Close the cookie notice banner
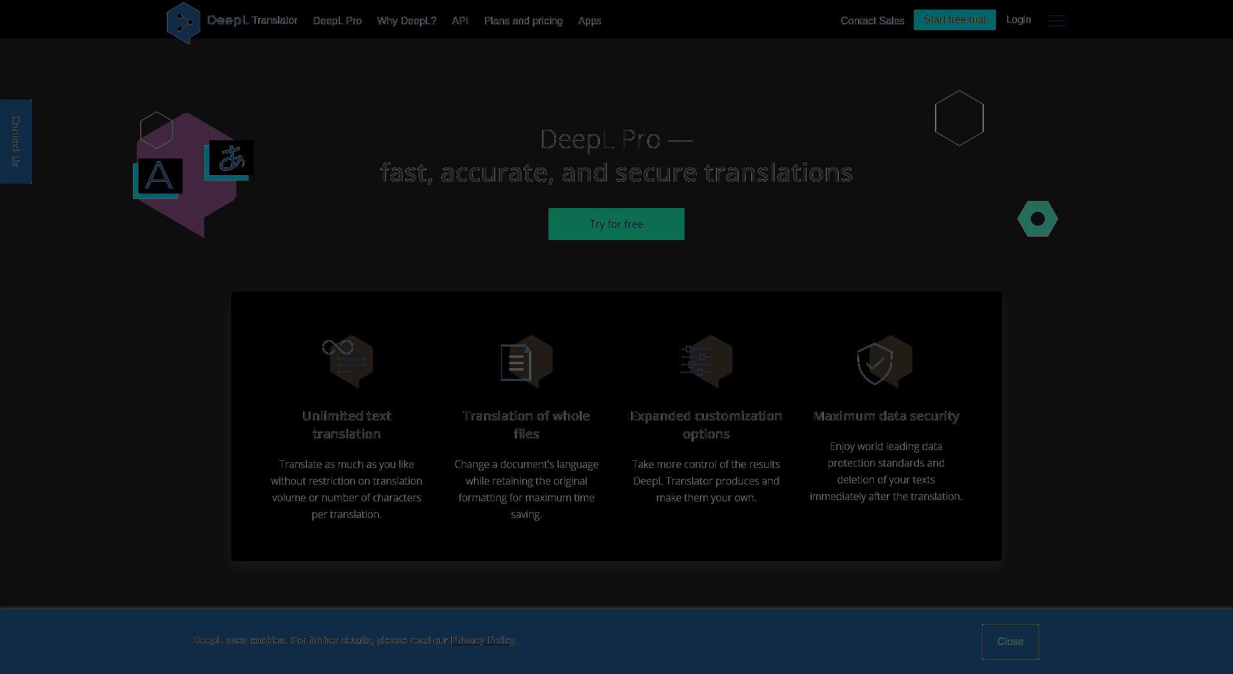 [x=1010, y=641]
